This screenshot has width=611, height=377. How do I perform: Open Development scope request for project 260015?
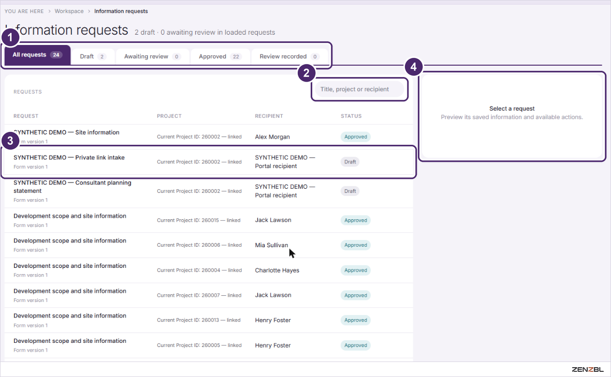point(70,216)
